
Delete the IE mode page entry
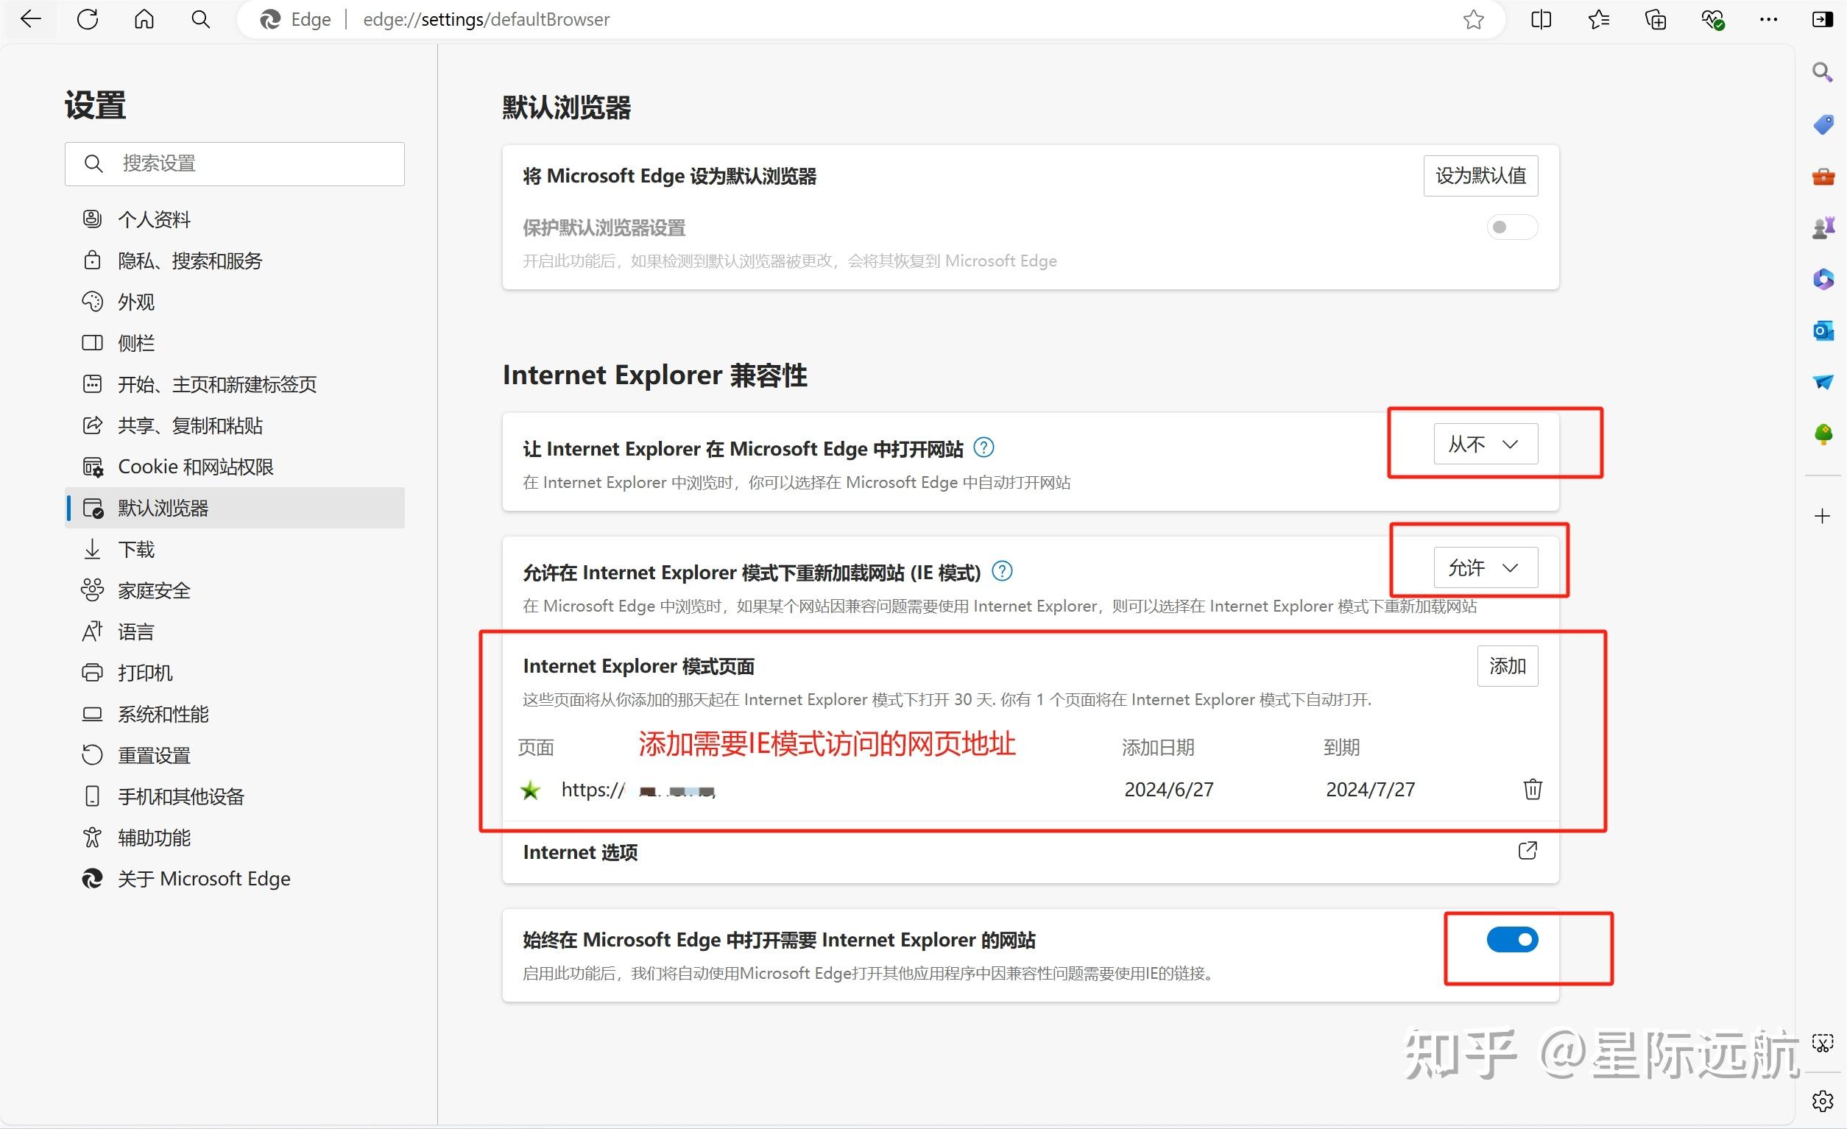point(1532,789)
